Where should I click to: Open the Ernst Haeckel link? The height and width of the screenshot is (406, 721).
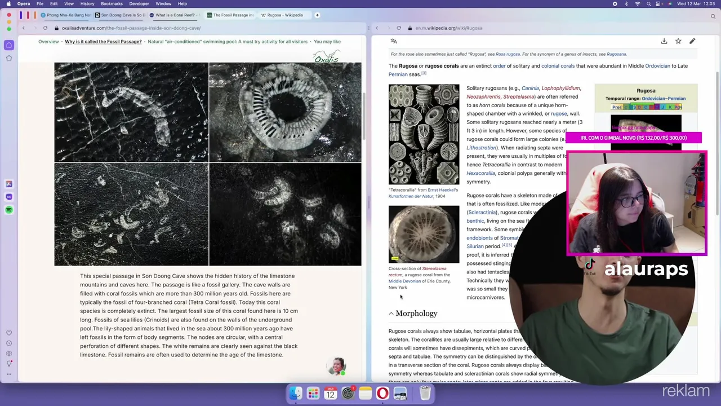click(x=443, y=190)
